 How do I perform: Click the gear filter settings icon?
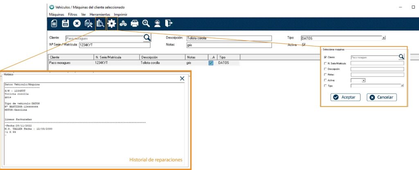point(111,24)
